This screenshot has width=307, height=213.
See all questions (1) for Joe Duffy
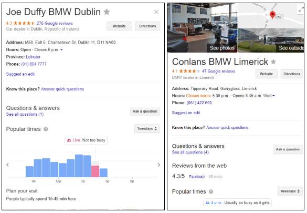[x=25, y=114]
